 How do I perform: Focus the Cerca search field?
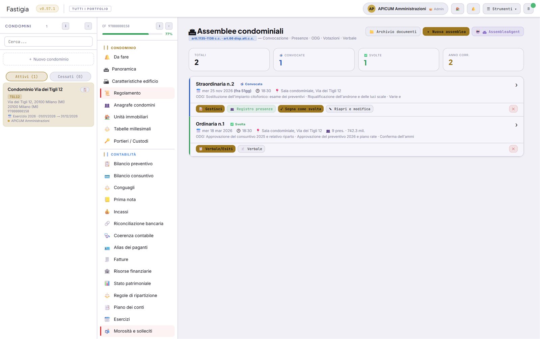[48, 42]
